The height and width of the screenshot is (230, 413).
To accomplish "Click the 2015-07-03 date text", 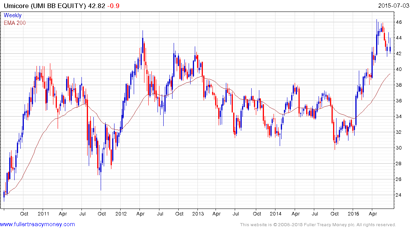I will pos(393,5).
